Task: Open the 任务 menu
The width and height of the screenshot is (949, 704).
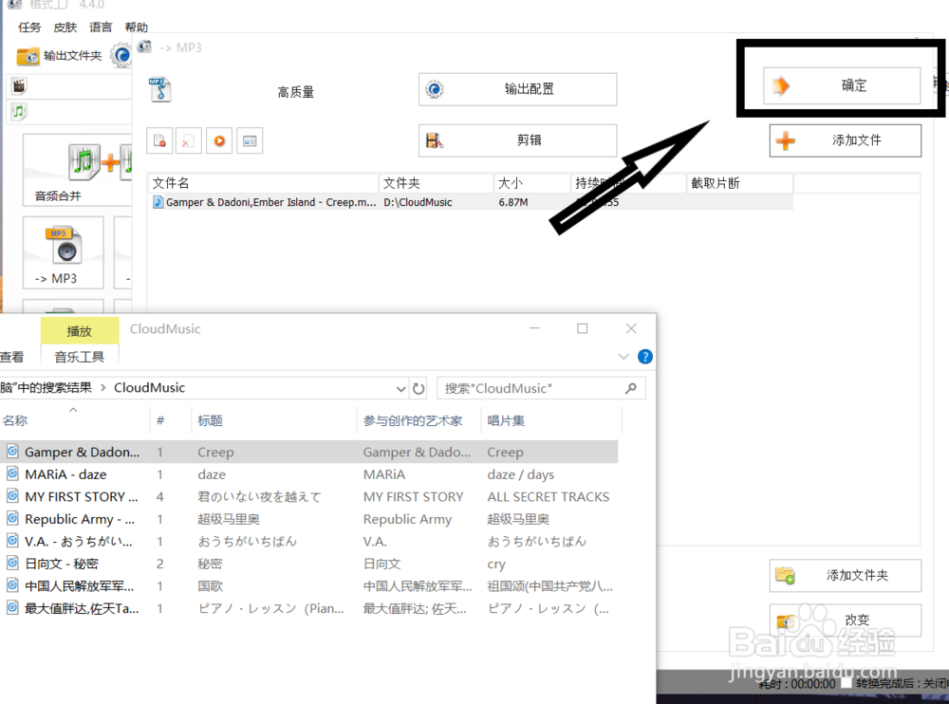Action: [x=29, y=28]
